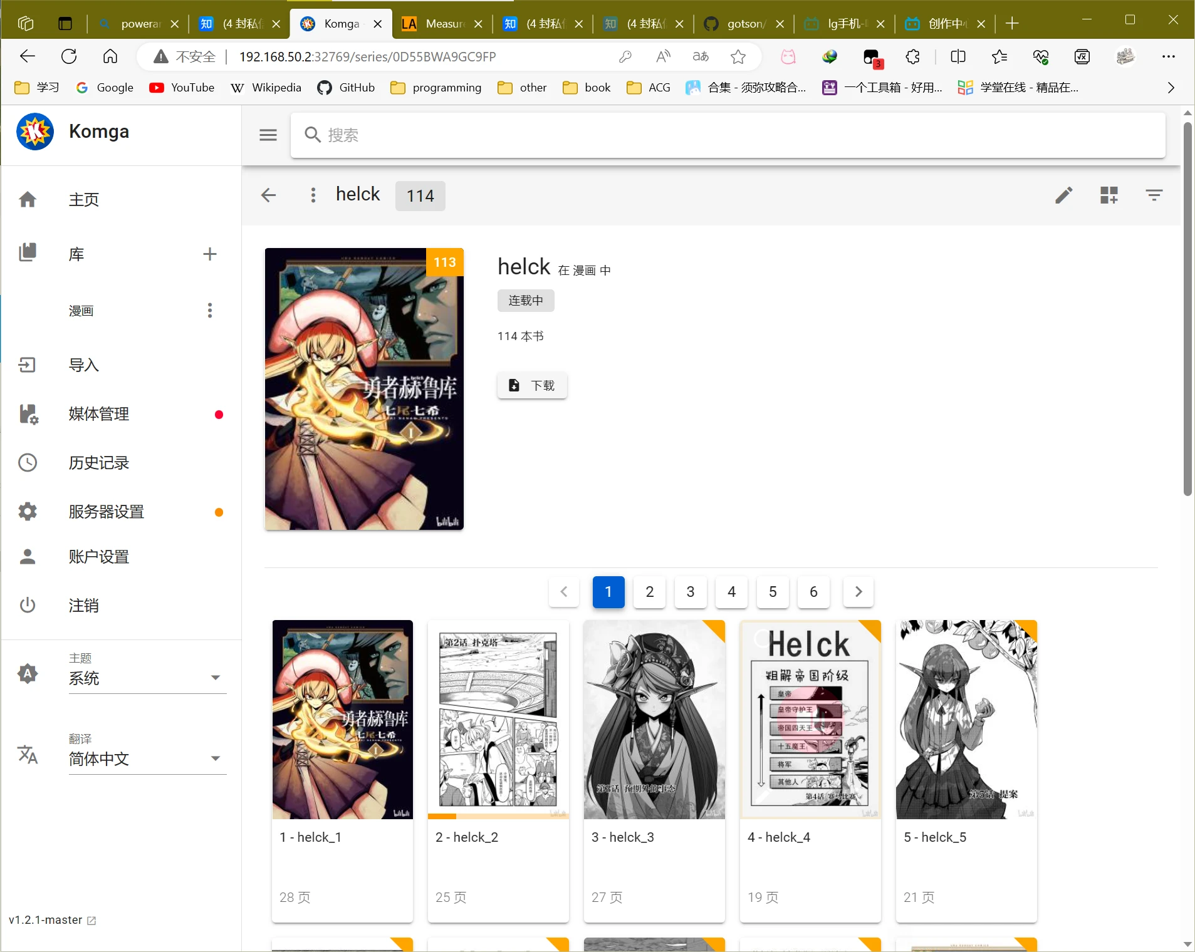Click the logout power icon
The width and height of the screenshot is (1195, 952).
click(28, 606)
